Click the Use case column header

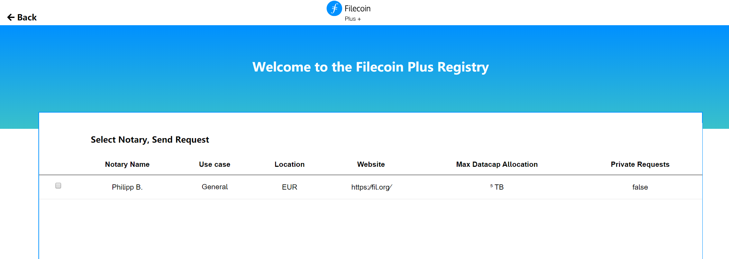(x=215, y=164)
